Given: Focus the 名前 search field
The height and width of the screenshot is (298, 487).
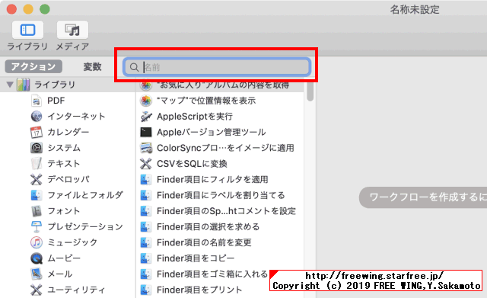Looking at the screenshot, I should pos(217,67).
